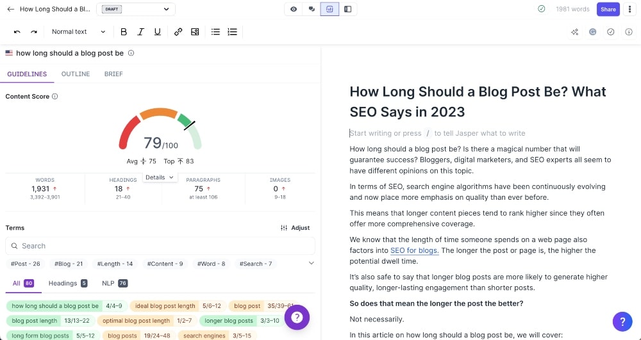Collapse the Details dropdown
Image resolution: width=641 pixels, height=340 pixels.
point(160,177)
